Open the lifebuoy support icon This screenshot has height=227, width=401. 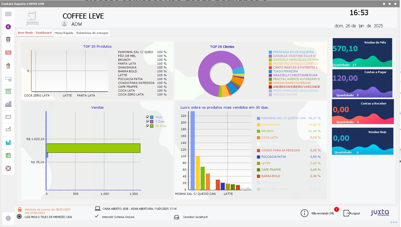coord(8,168)
